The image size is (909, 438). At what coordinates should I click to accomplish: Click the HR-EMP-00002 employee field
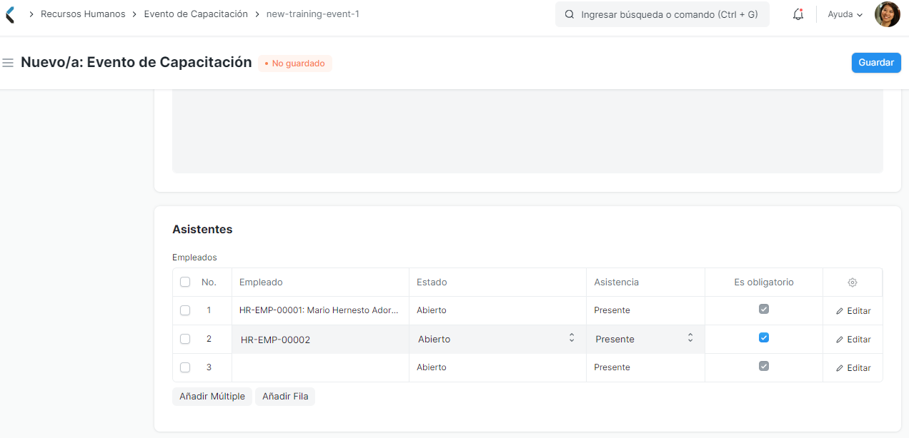[320, 340]
